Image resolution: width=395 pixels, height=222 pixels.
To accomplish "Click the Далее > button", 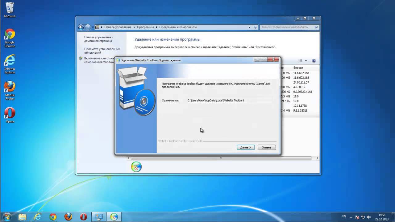I will pos(246,147).
